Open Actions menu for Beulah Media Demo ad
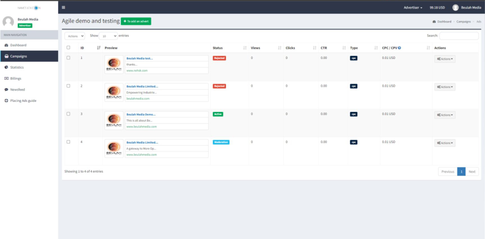The height and width of the screenshot is (239, 485). 445,115
